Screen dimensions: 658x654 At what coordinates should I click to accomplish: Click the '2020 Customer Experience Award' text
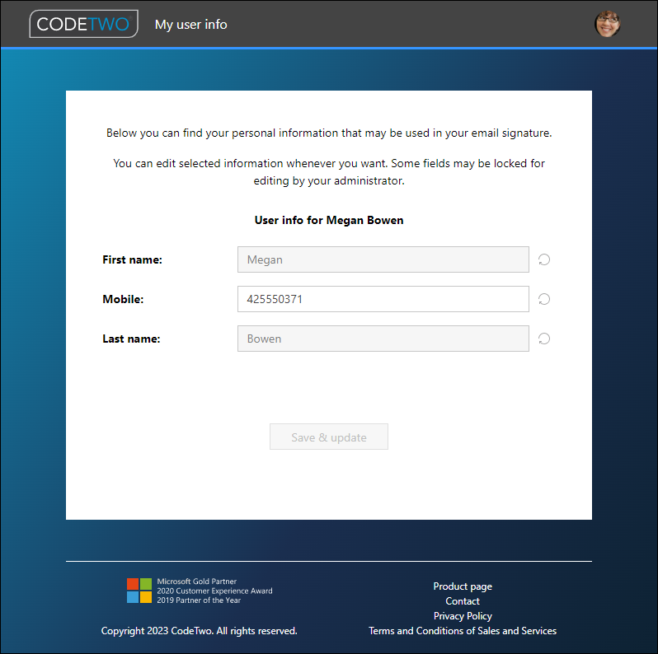pyautogui.click(x=214, y=591)
